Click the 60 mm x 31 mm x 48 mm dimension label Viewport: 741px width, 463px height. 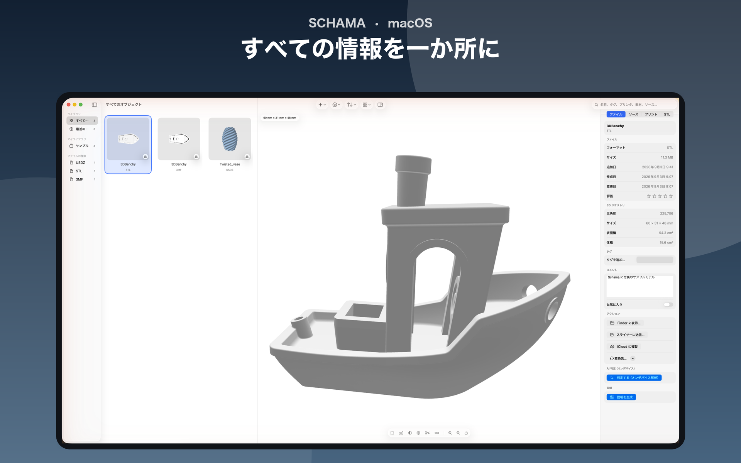coord(279,118)
